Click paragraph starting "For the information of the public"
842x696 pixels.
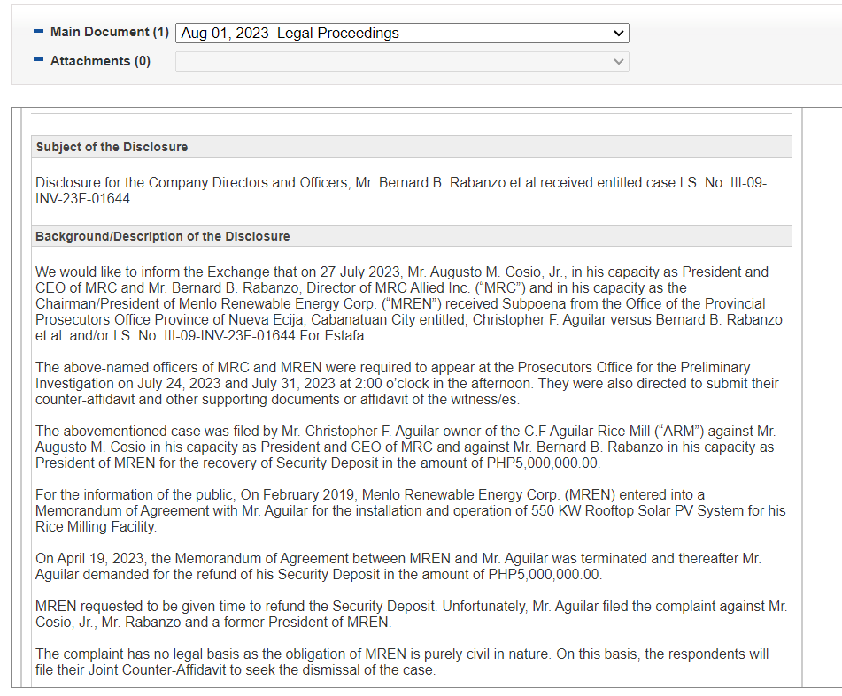[x=411, y=510]
